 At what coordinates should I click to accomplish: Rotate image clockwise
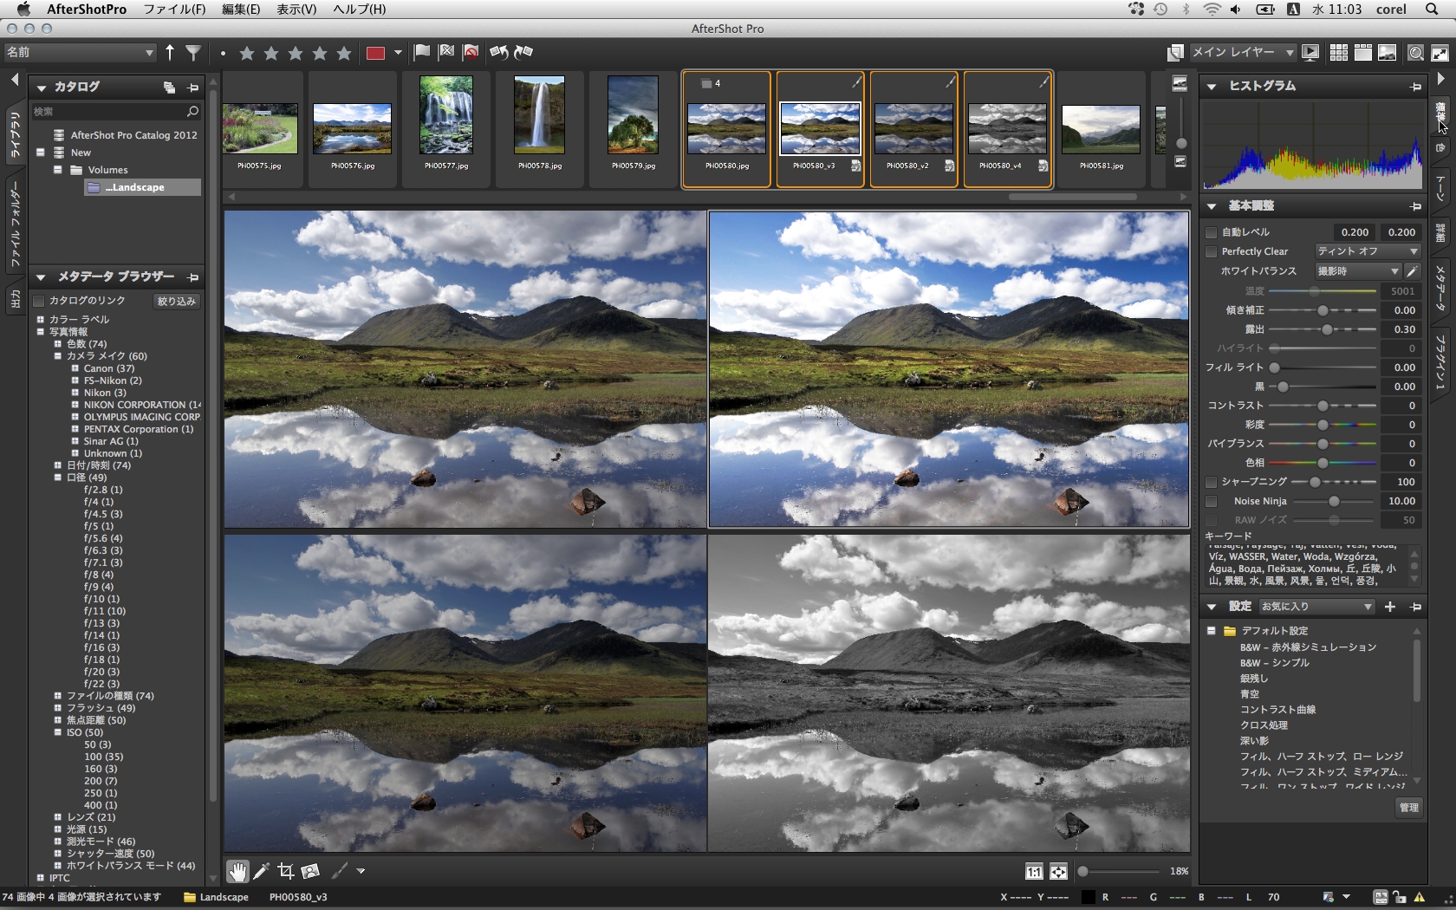pos(523,52)
